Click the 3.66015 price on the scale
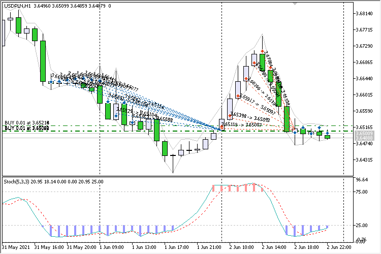Viewport: 381px width, 254px height. tap(364, 94)
